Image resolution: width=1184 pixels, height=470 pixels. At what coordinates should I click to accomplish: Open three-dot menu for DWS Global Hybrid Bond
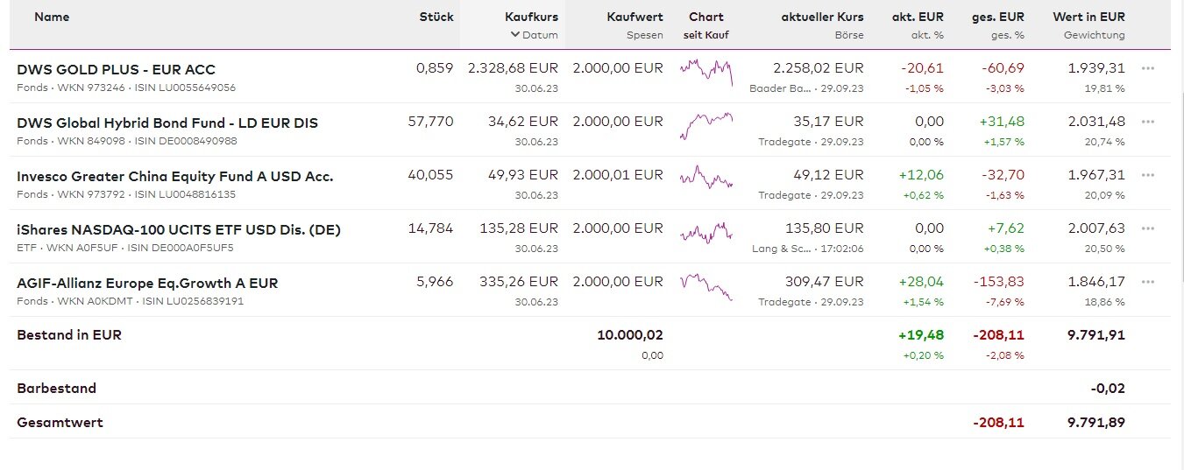coord(1148,122)
